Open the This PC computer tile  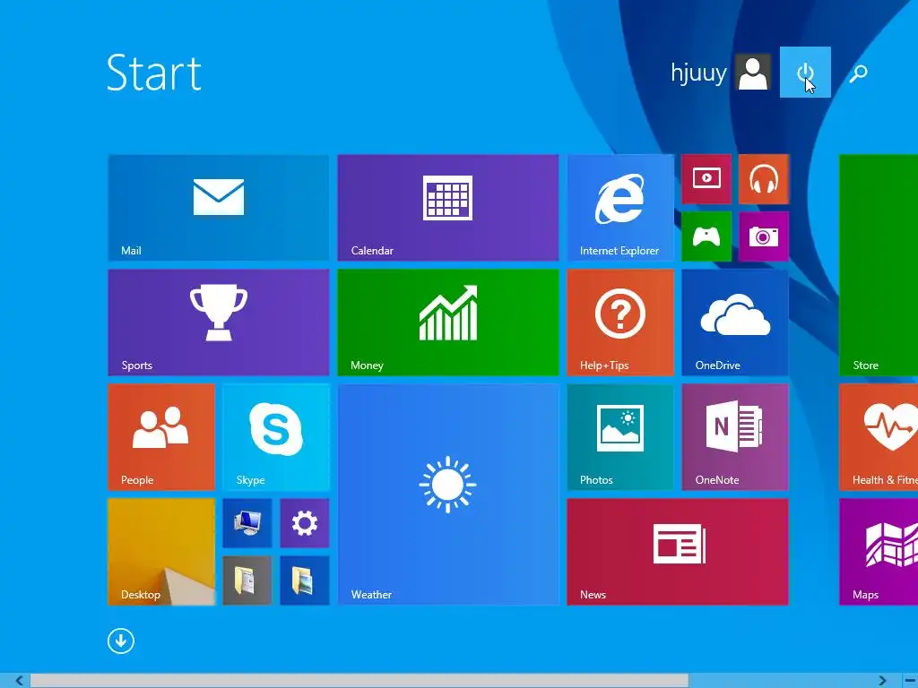(x=247, y=523)
